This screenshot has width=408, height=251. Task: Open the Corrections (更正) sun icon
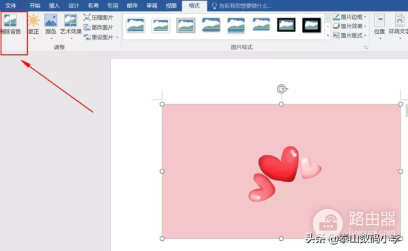coord(34,20)
